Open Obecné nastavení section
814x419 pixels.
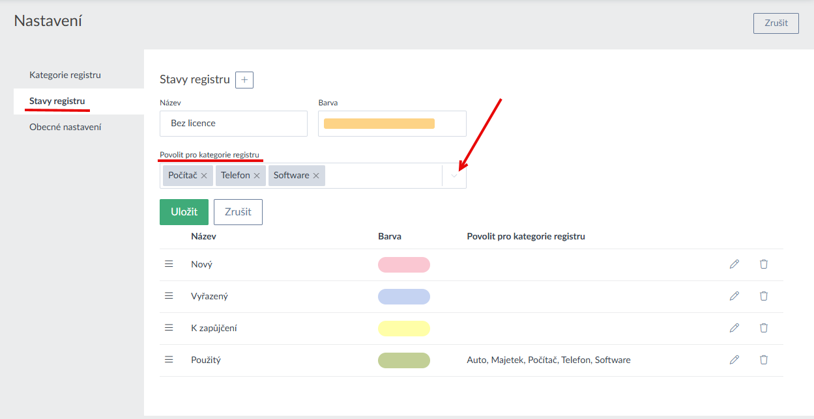65,127
